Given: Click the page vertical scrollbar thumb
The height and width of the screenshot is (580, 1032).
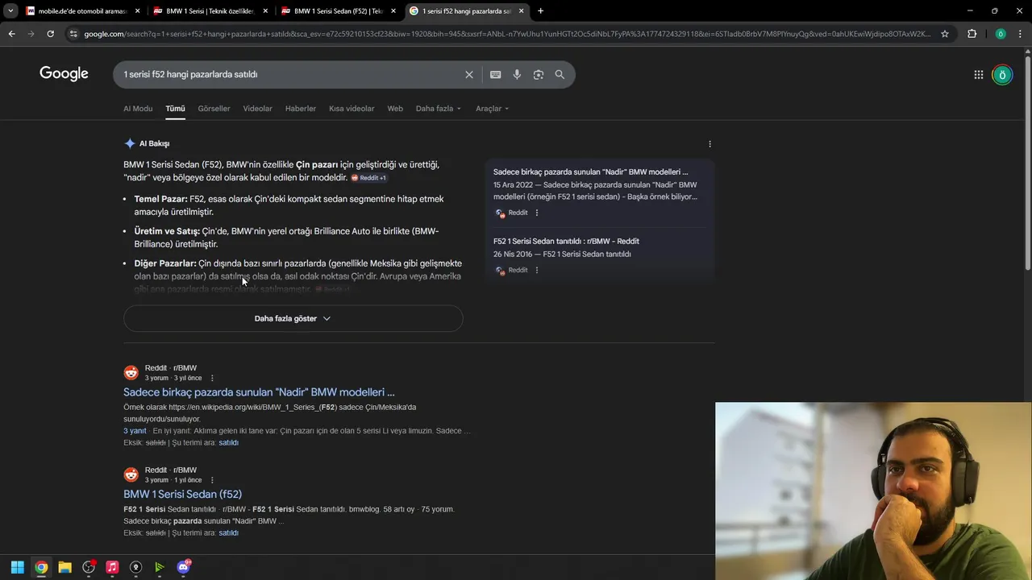Looking at the screenshot, I should pyautogui.click(x=1027, y=161).
